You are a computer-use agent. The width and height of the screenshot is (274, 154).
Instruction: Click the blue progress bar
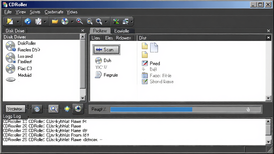(x=185, y=109)
